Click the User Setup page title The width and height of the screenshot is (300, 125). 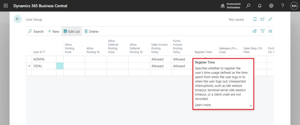[34, 19]
